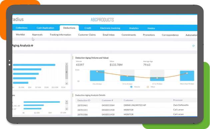Click the longest bar in the lower bar chart

pyautogui.click(x=42, y=102)
